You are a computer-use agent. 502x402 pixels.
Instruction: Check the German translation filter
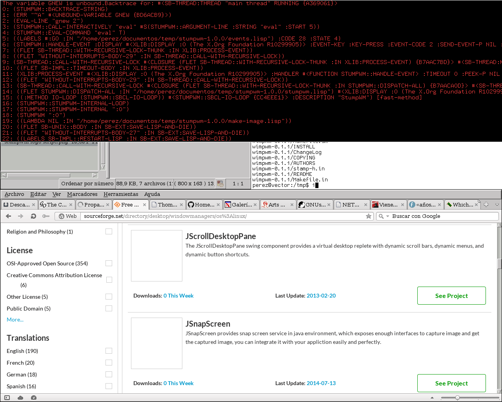click(x=109, y=375)
